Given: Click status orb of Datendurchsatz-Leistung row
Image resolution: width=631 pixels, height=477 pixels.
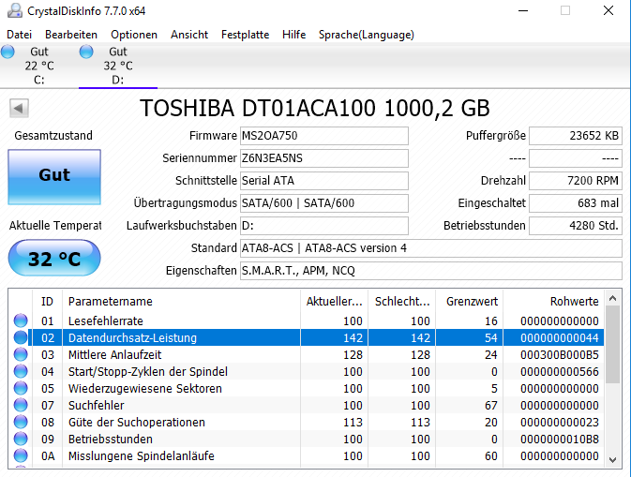Looking at the screenshot, I should coord(21,337).
